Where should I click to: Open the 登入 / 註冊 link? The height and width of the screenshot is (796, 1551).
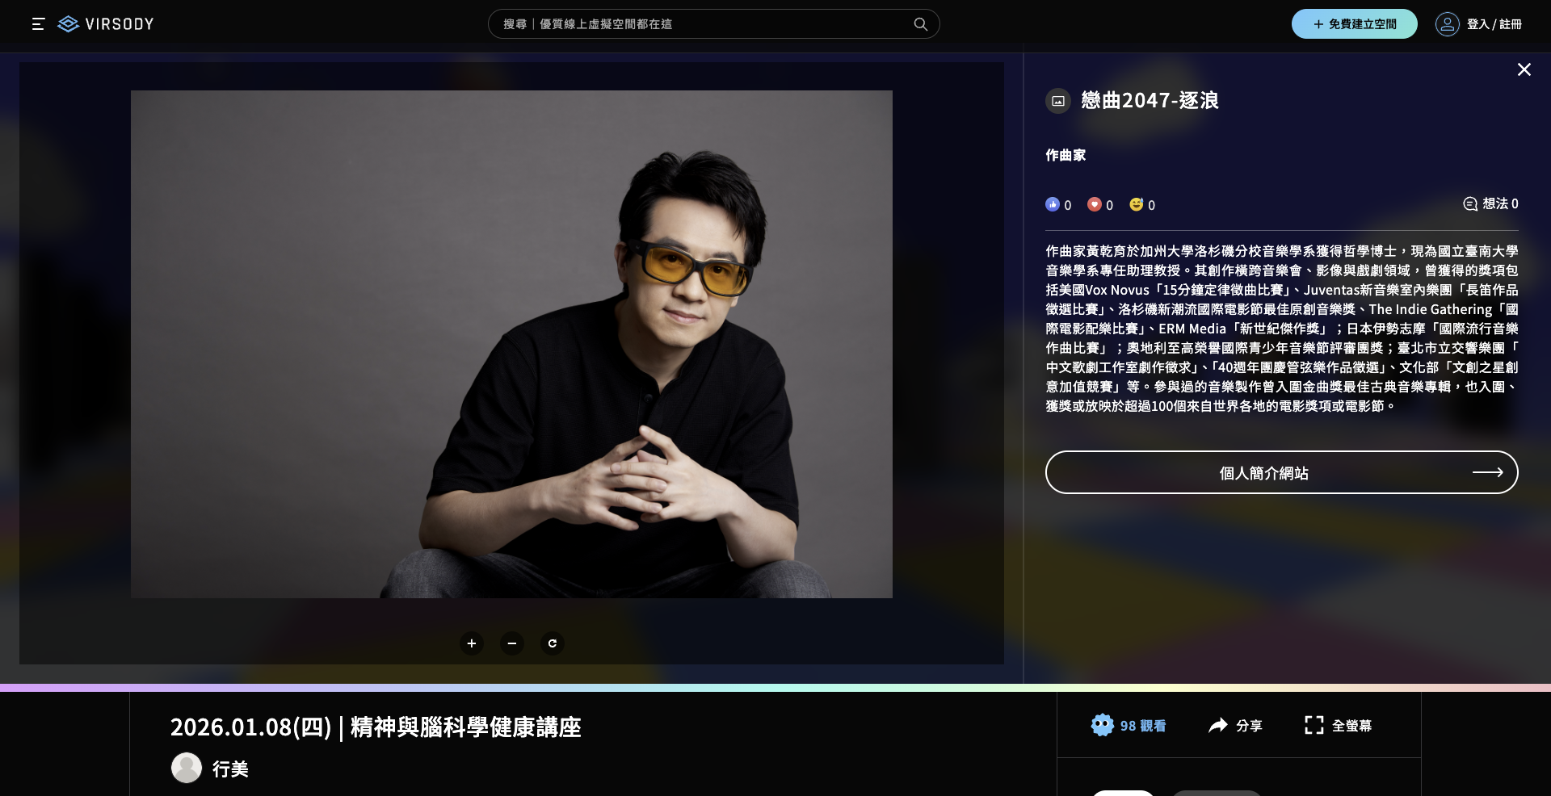[1494, 24]
